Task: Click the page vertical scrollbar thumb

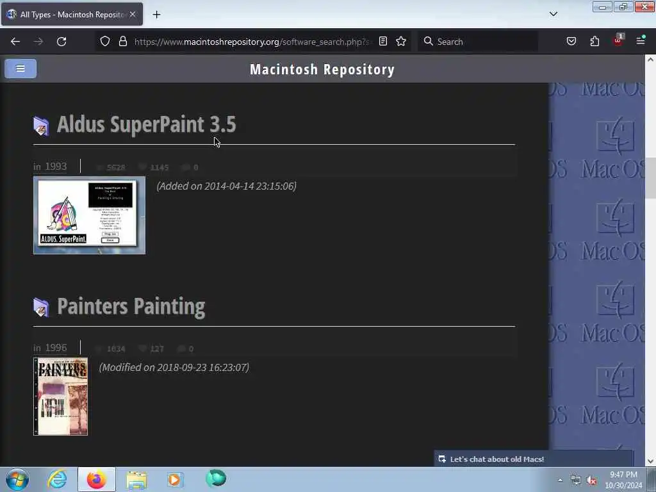Action: click(650, 179)
